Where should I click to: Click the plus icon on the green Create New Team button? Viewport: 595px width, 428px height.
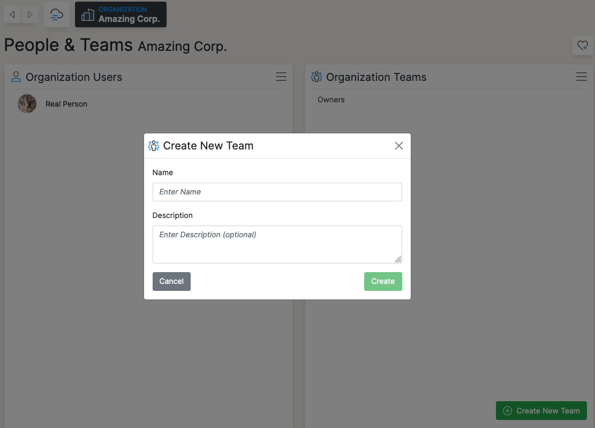(x=507, y=410)
